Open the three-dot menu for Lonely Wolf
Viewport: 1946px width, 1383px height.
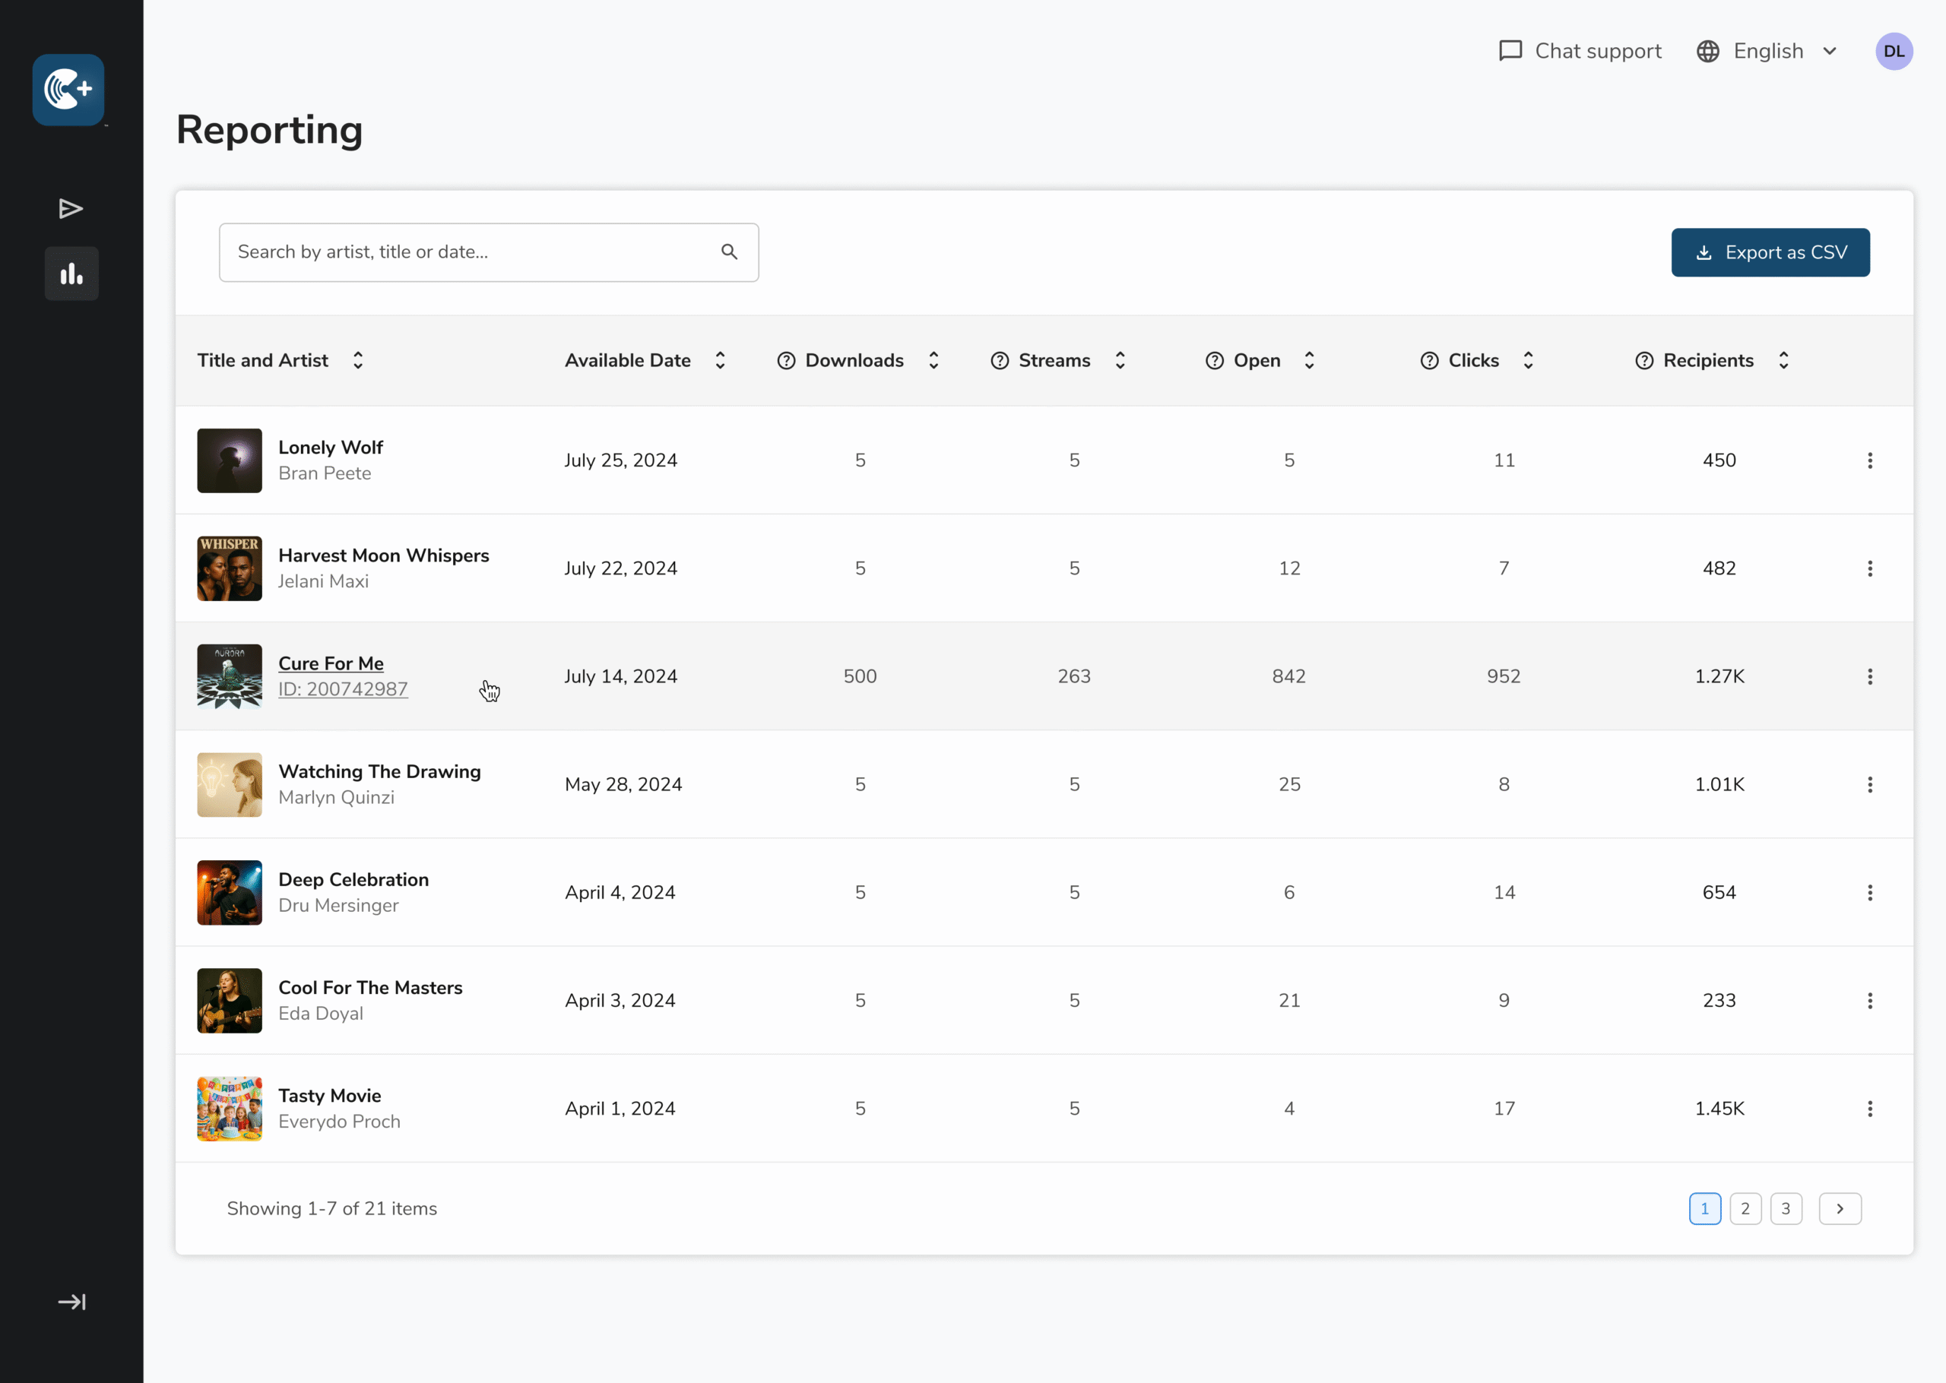pos(1869,460)
